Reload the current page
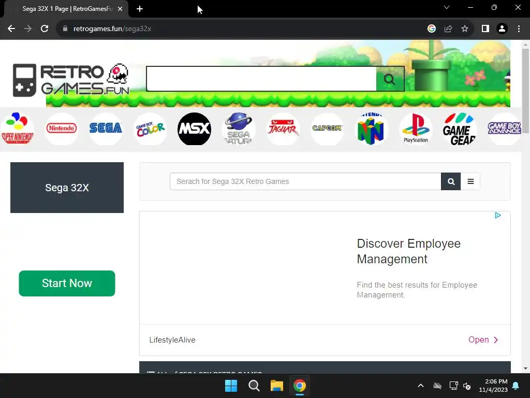 (x=45, y=29)
